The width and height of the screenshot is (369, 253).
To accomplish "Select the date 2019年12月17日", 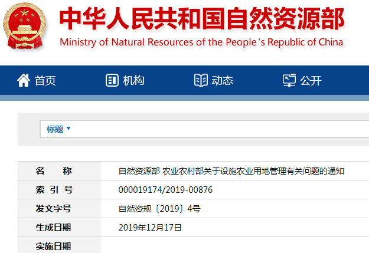I will point(150,228).
